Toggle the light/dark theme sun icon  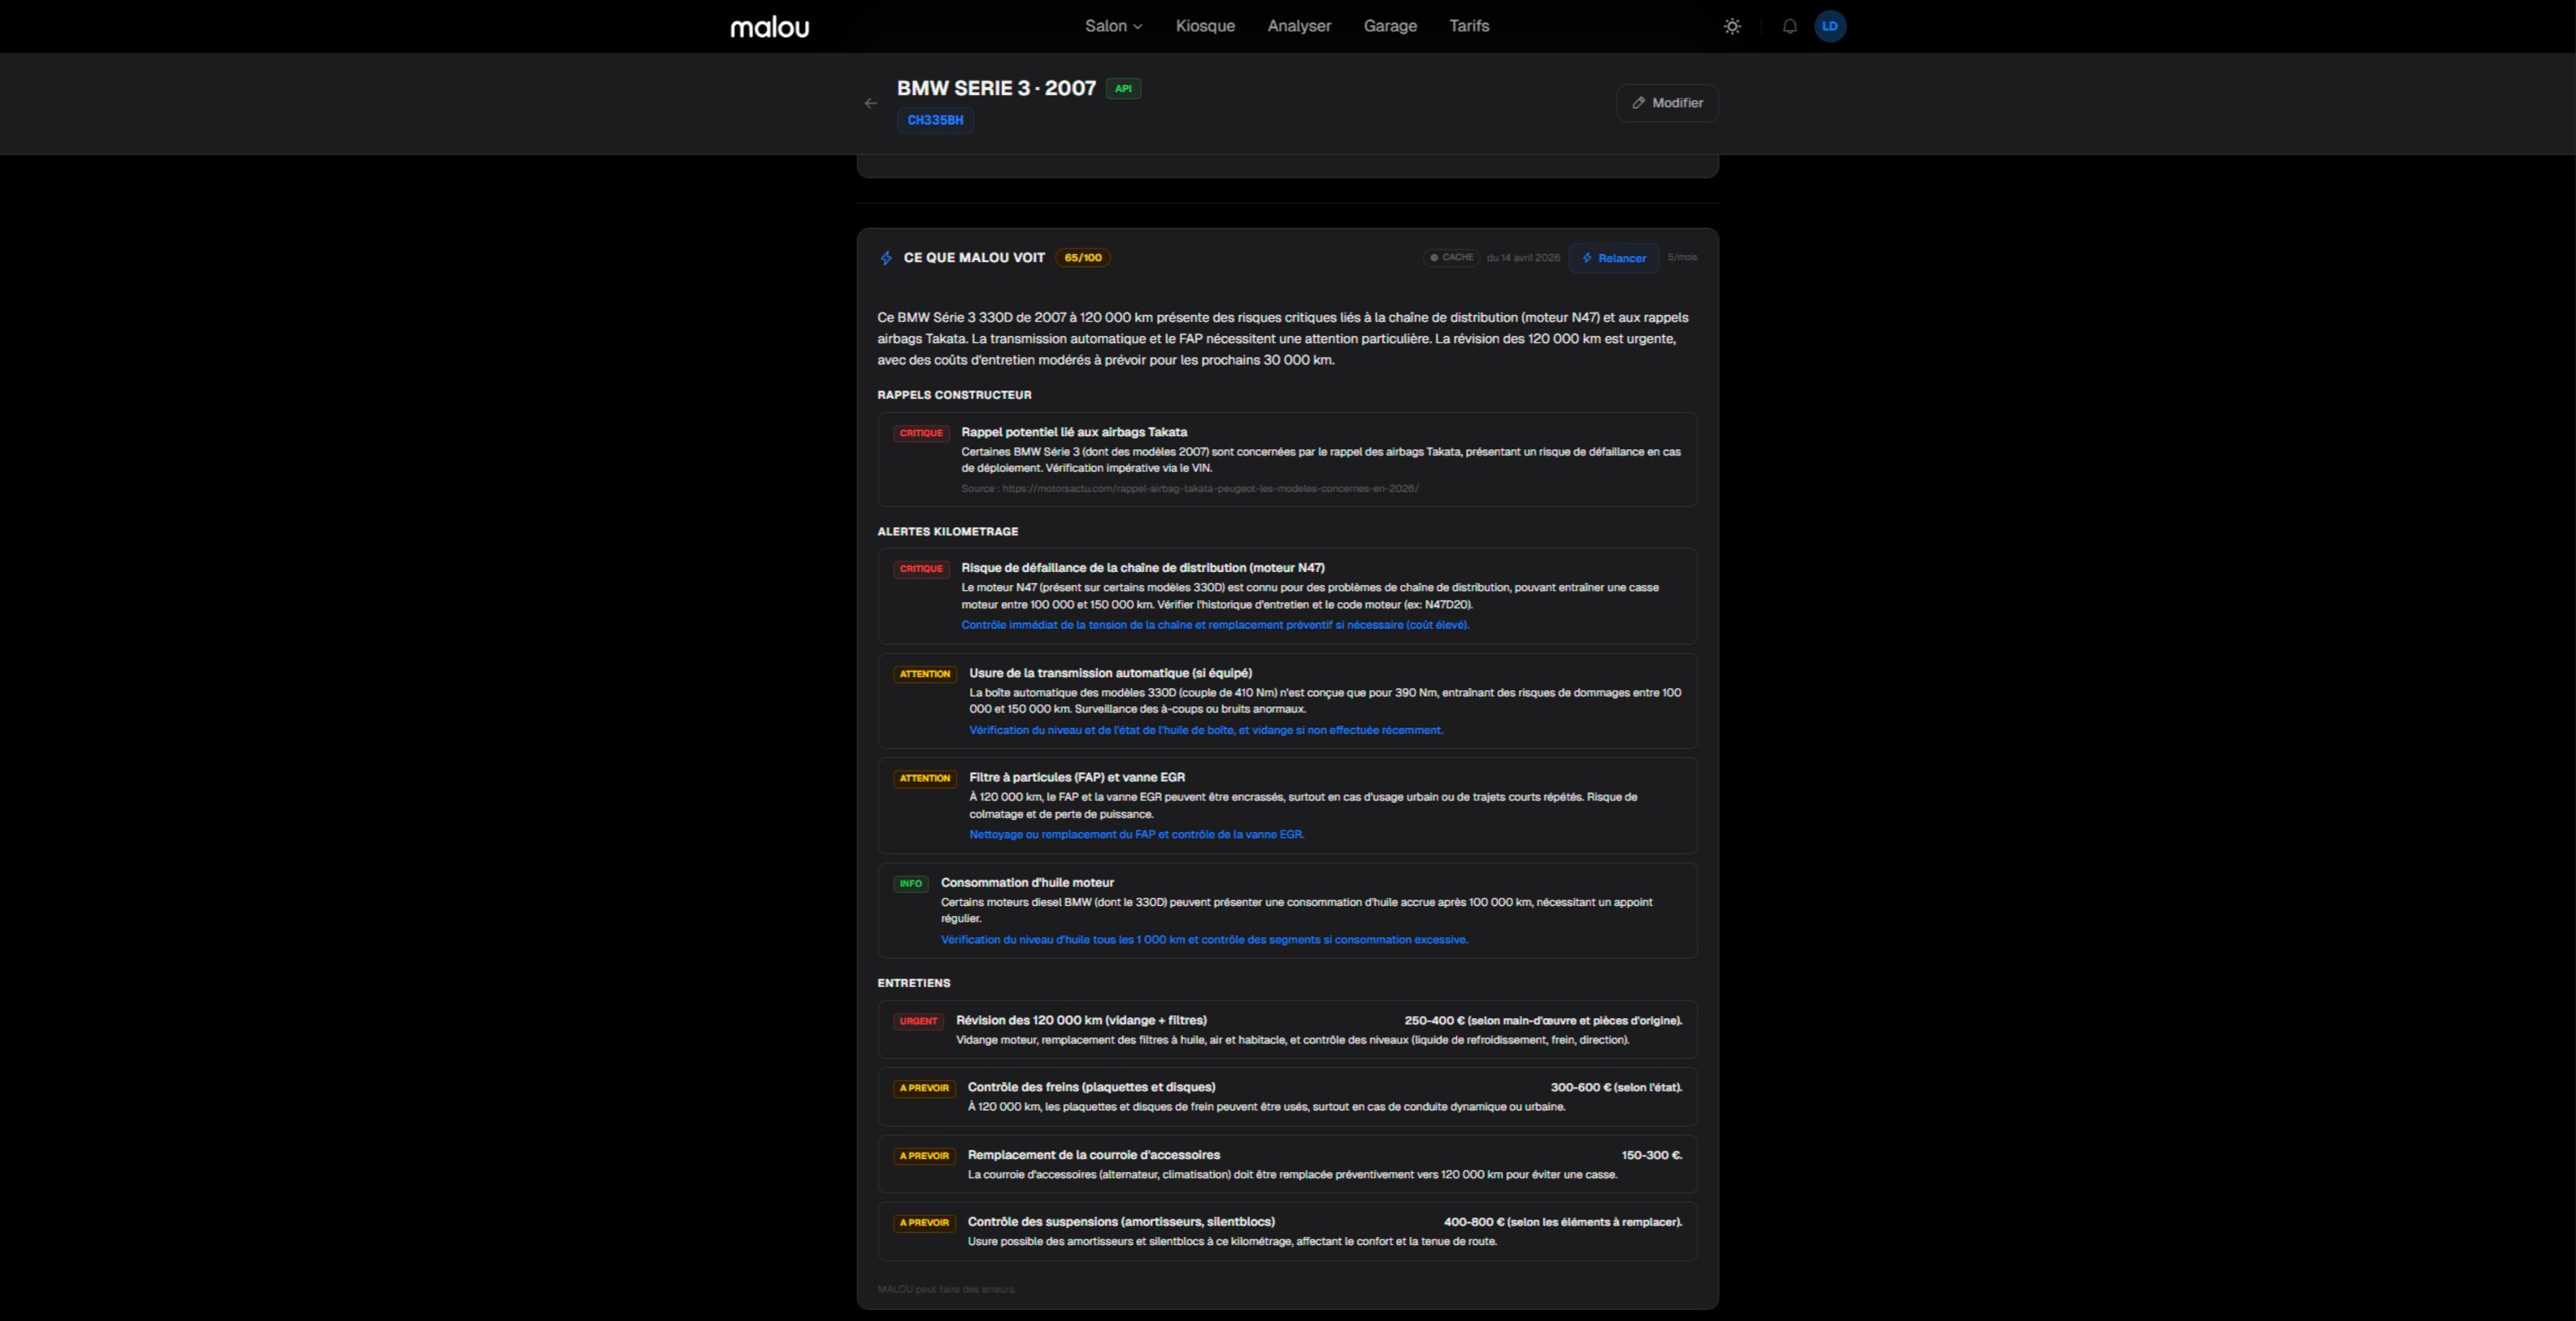pyautogui.click(x=1732, y=27)
